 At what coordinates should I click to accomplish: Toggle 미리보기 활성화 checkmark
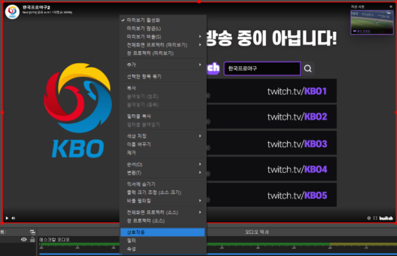(x=162, y=20)
